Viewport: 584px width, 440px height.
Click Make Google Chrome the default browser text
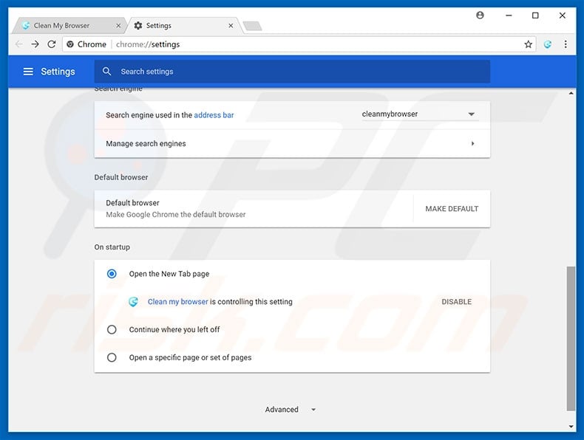pyautogui.click(x=176, y=215)
